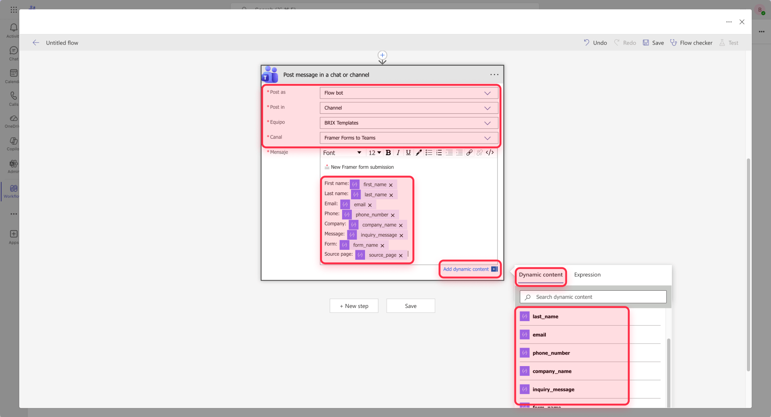The width and height of the screenshot is (771, 417).
Task: Open the dialog's more options ellipsis
Action: point(729,22)
